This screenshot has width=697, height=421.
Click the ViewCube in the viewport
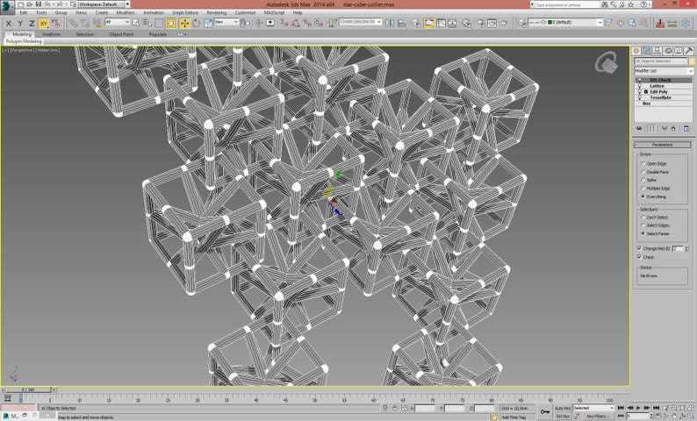(607, 63)
